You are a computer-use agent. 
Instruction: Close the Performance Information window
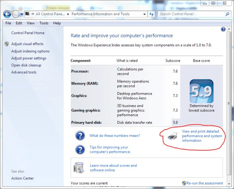pos(224,3)
